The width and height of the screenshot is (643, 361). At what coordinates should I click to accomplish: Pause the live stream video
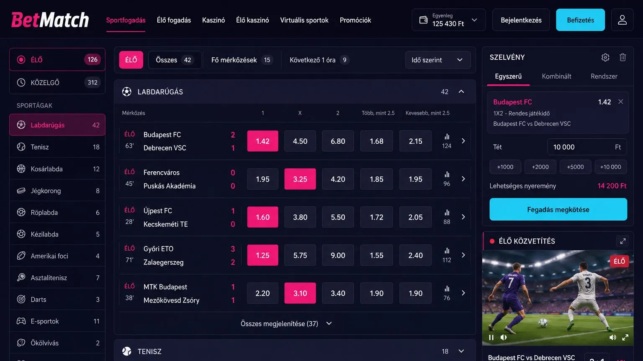click(x=491, y=337)
